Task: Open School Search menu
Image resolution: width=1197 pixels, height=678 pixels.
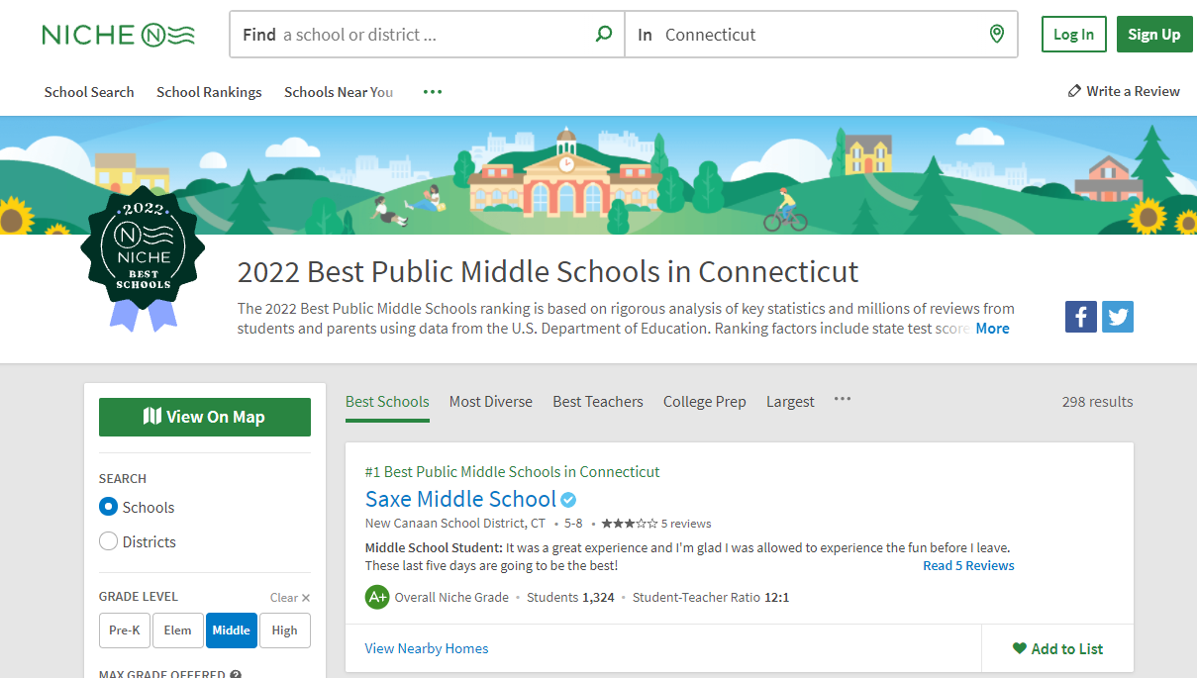Action: (89, 92)
